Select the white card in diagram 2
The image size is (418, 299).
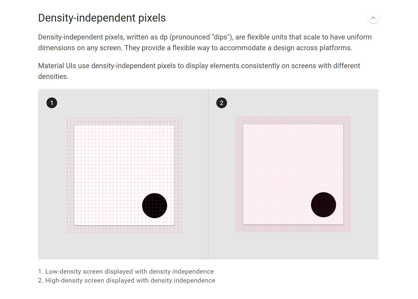(284, 164)
